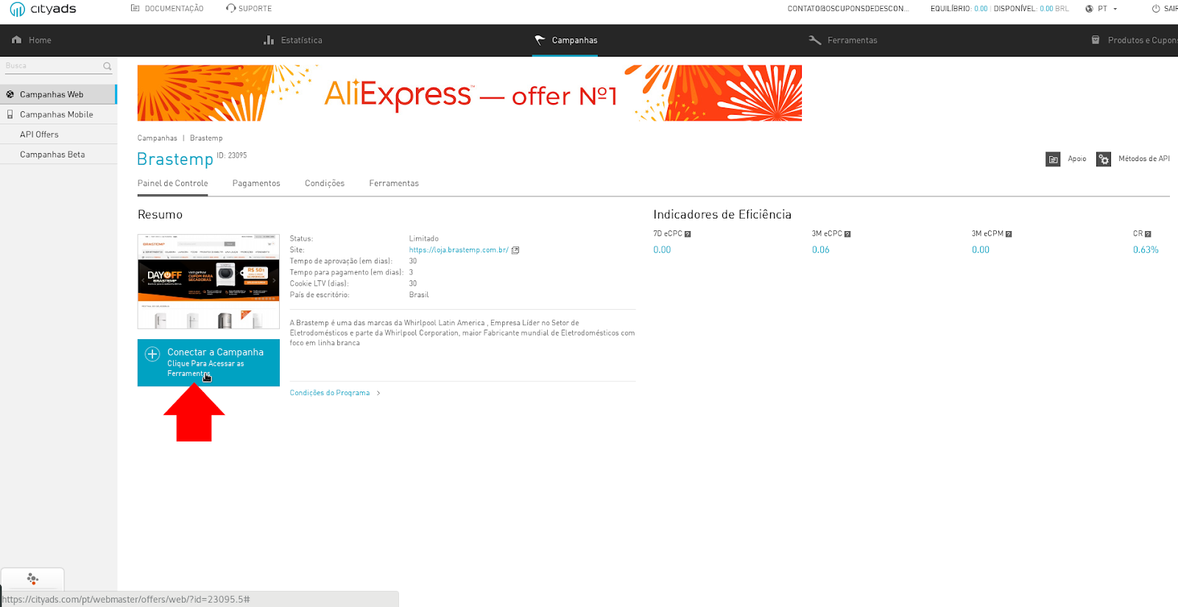Open the PT language dropdown

[x=1107, y=9]
